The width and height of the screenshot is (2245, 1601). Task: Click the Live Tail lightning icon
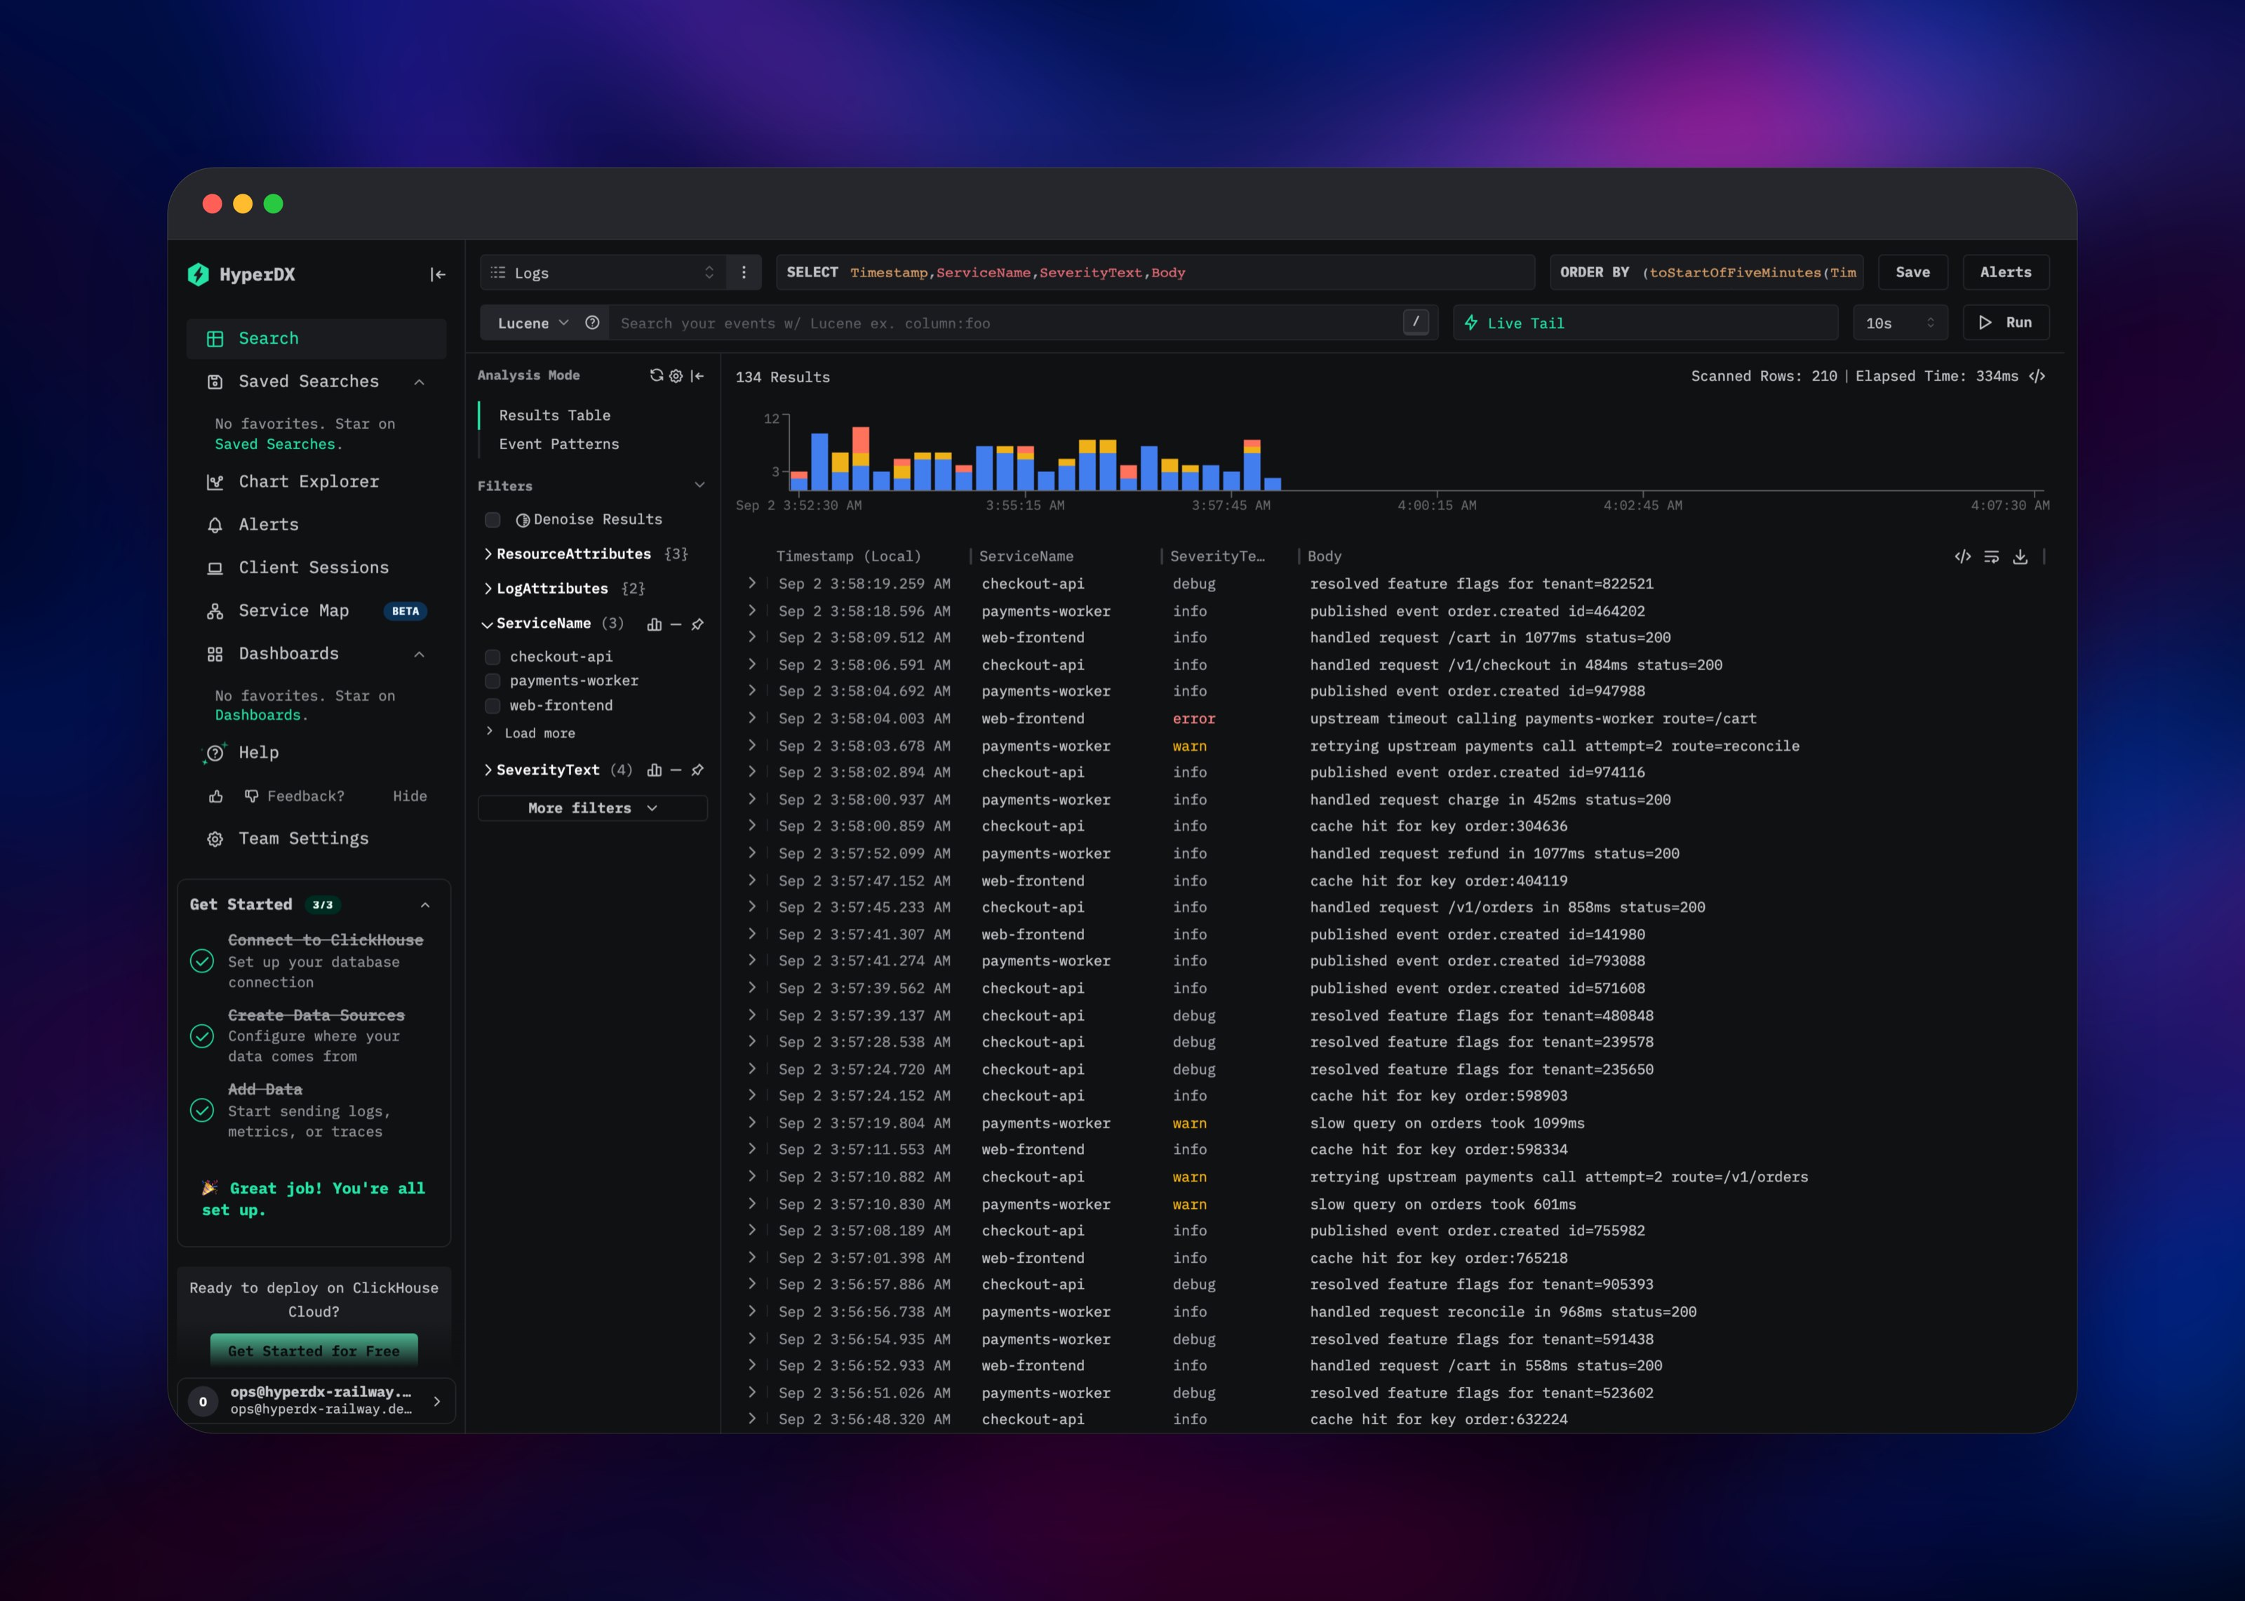(1471, 322)
